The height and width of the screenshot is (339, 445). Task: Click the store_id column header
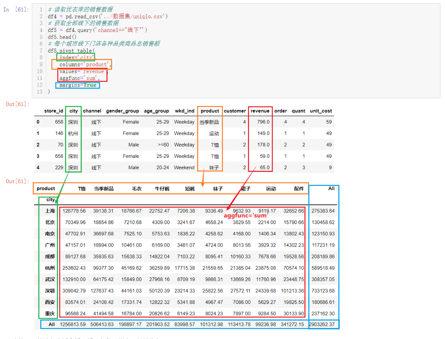(x=54, y=111)
